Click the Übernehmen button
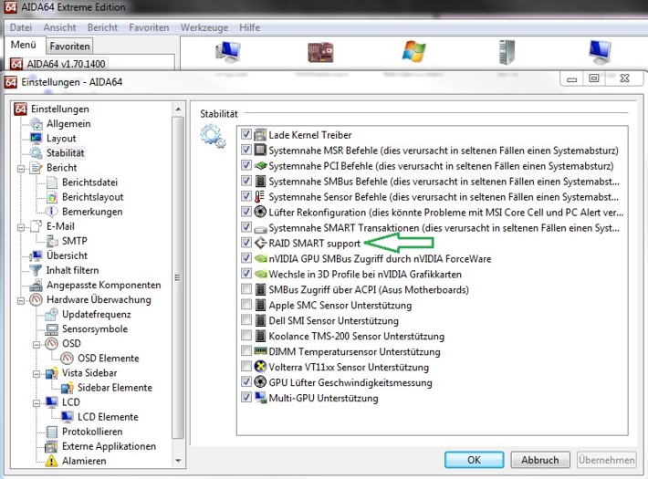This screenshot has height=479, width=648. tap(606, 460)
